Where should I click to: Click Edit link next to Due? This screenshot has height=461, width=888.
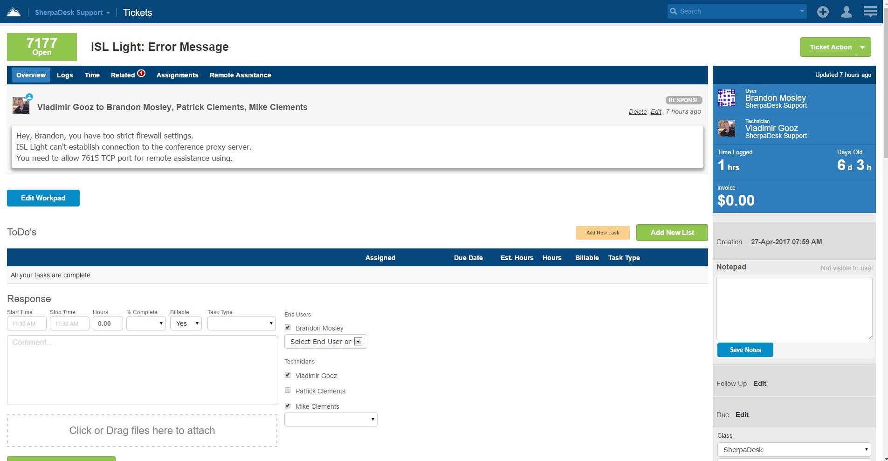click(742, 415)
